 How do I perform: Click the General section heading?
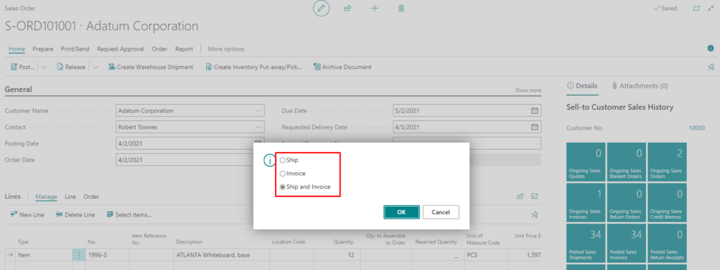[18, 89]
